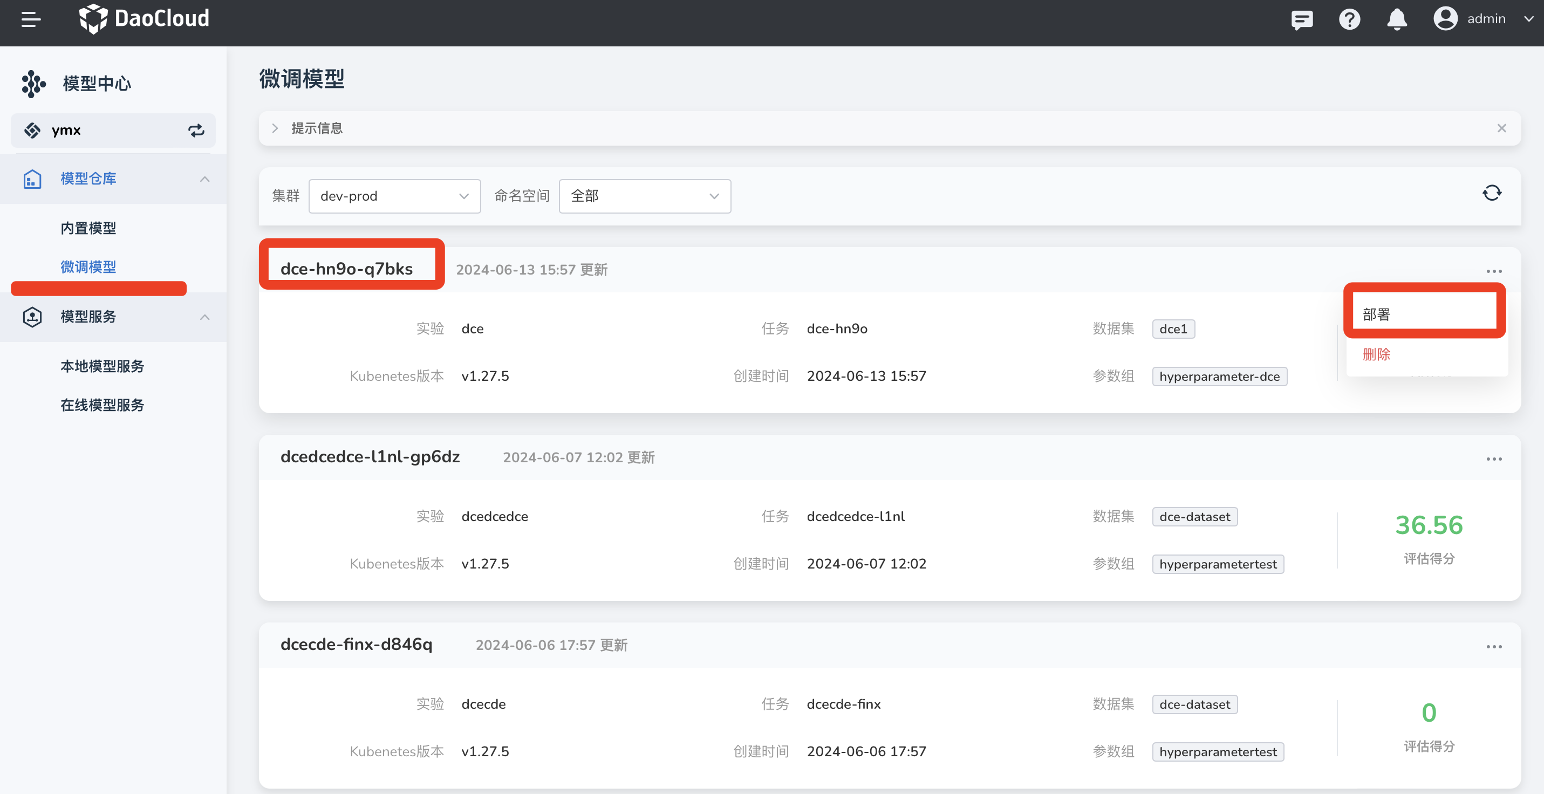The image size is (1544, 794).
Task: Open 本地模型服务 in the sidebar
Action: click(x=103, y=366)
